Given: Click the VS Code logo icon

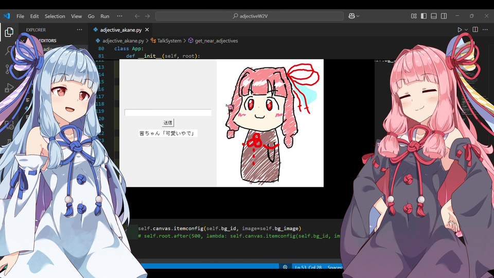Looking at the screenshot, I should coord(7,16).
